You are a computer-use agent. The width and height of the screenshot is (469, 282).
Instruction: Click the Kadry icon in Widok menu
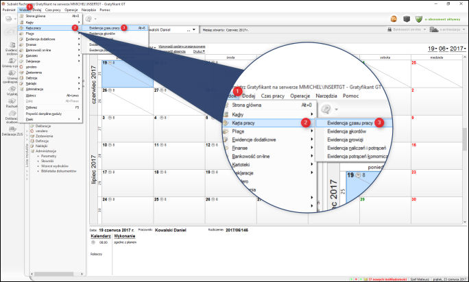[x=21, y=23]
